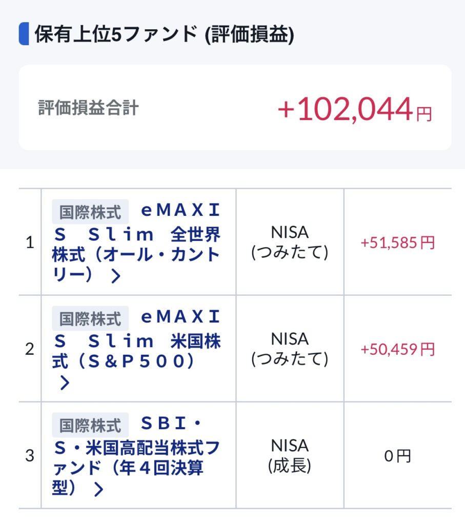Click chevron after 年4回決算型 fund name
Screen dimensions: 465x525
coord(98,490)
